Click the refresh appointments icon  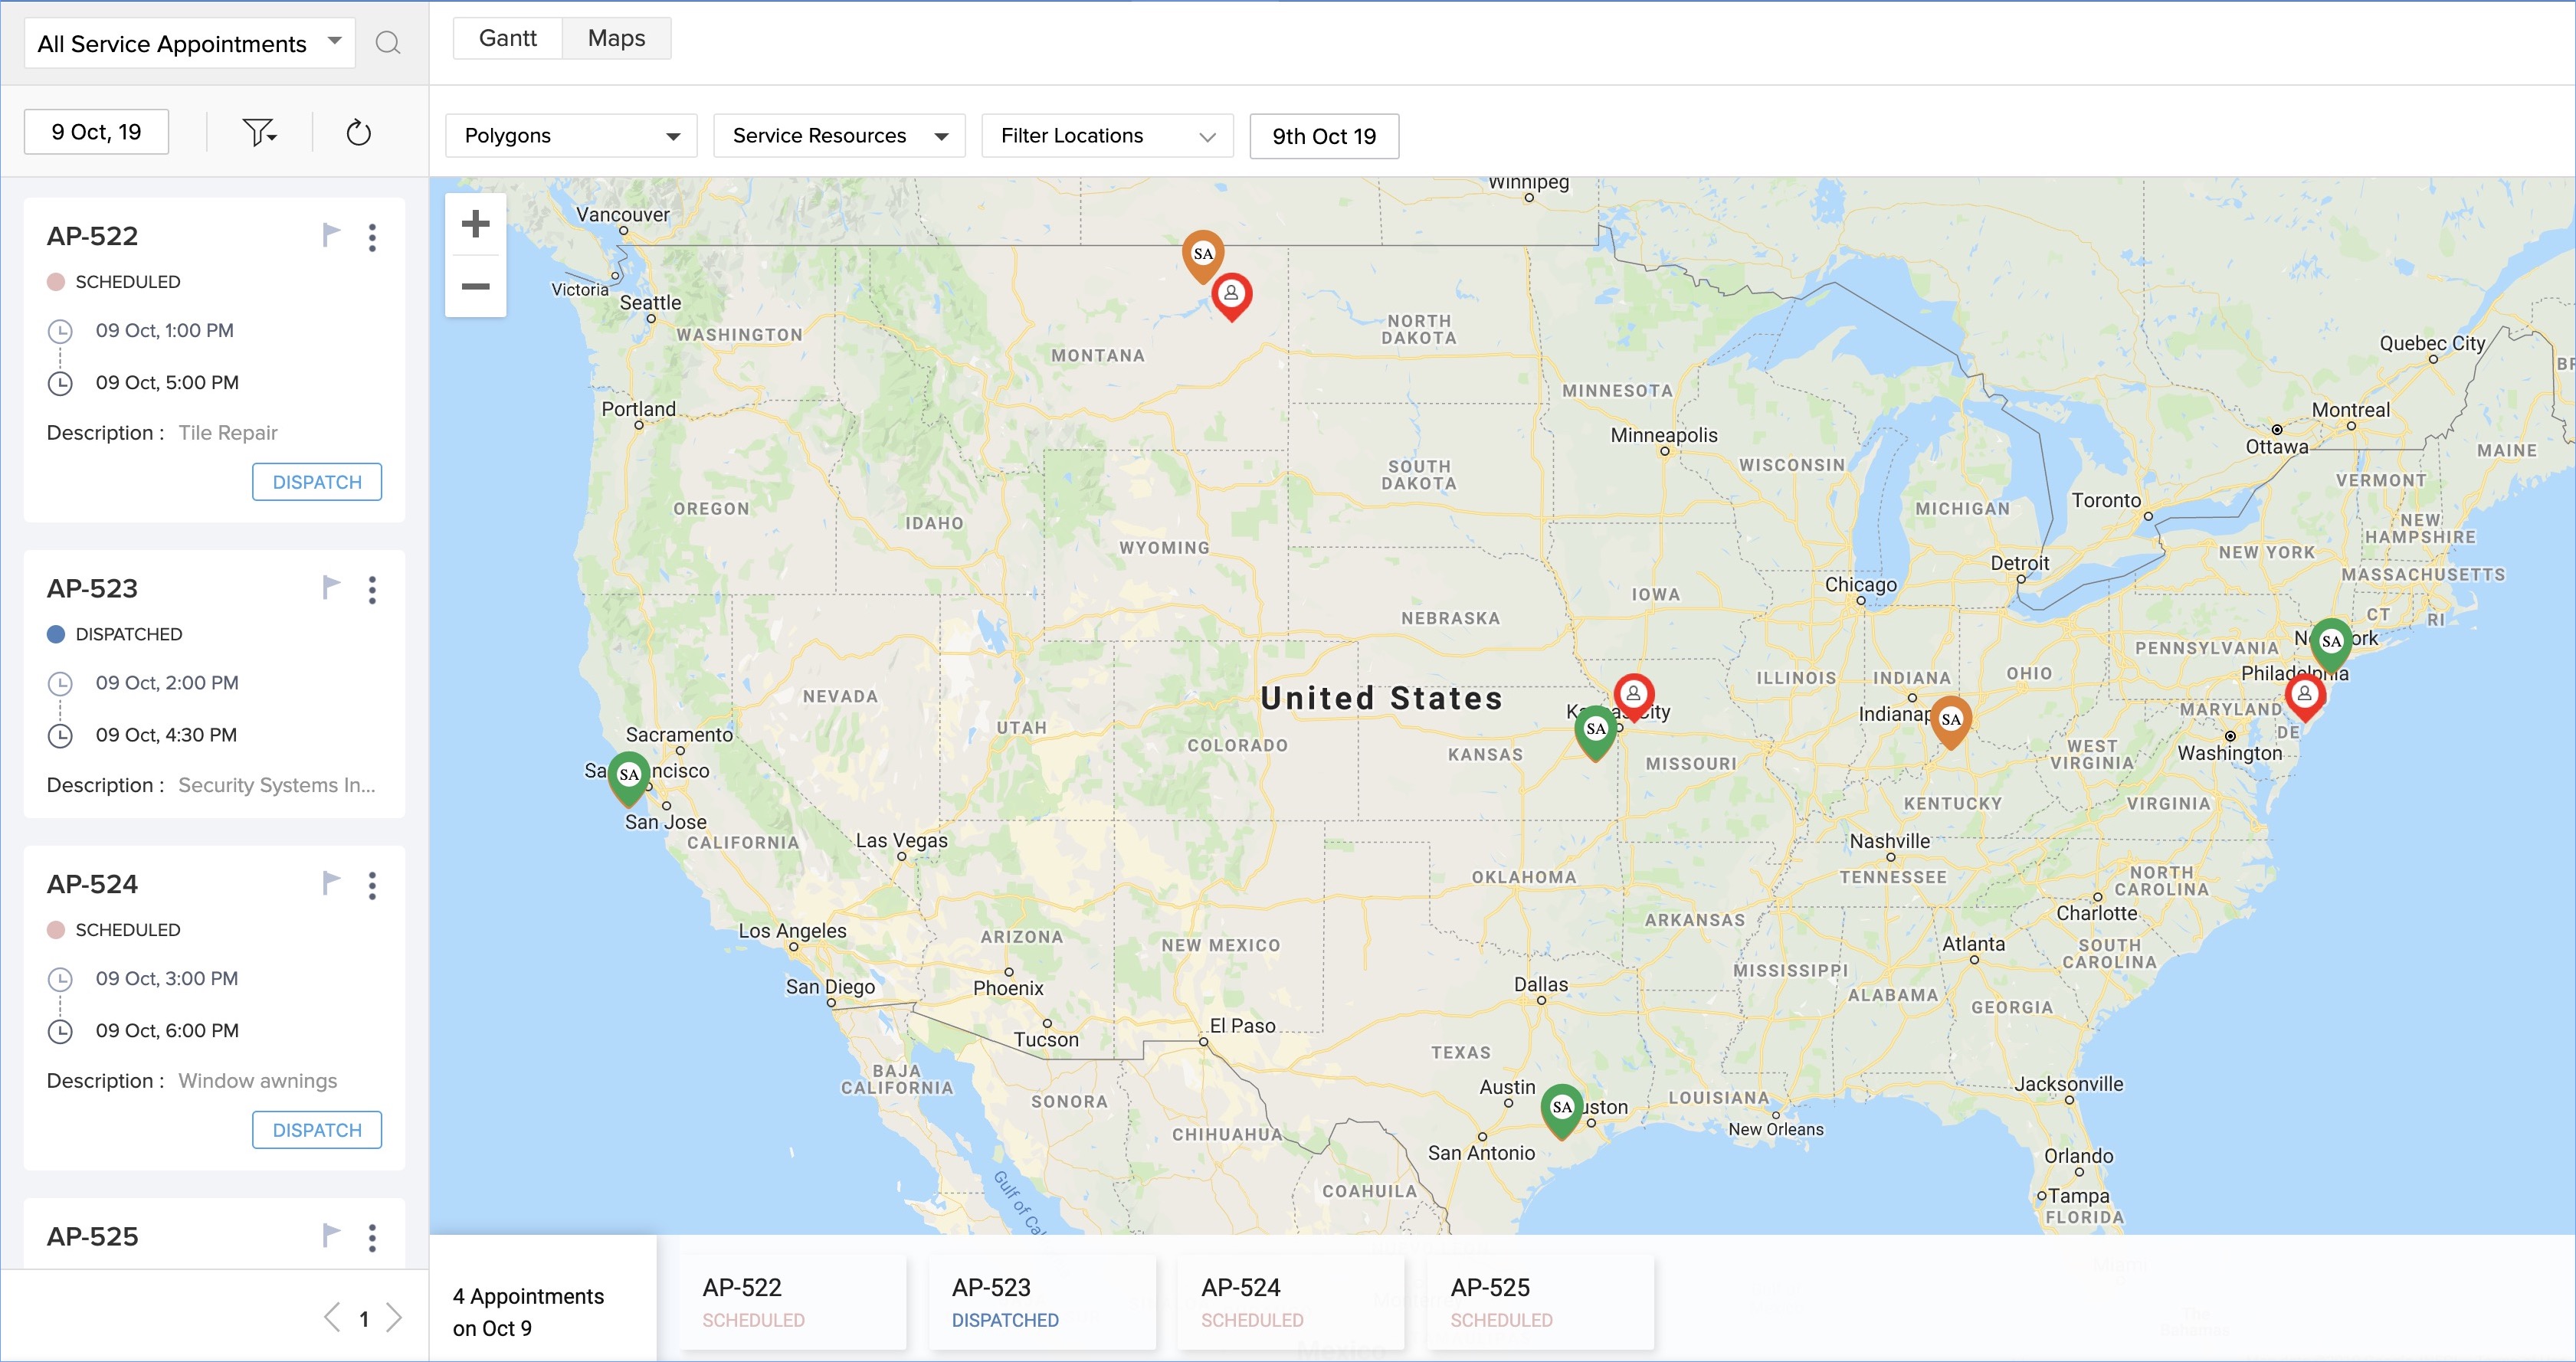[x=358, y=133]
